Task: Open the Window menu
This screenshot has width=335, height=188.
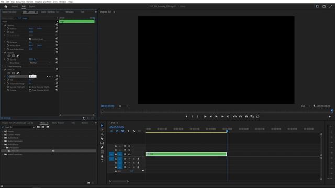Action: click(63, 2)
